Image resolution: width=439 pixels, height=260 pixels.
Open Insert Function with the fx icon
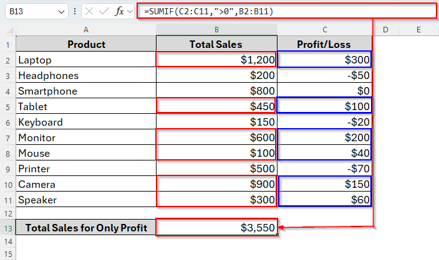coord(119,12)
